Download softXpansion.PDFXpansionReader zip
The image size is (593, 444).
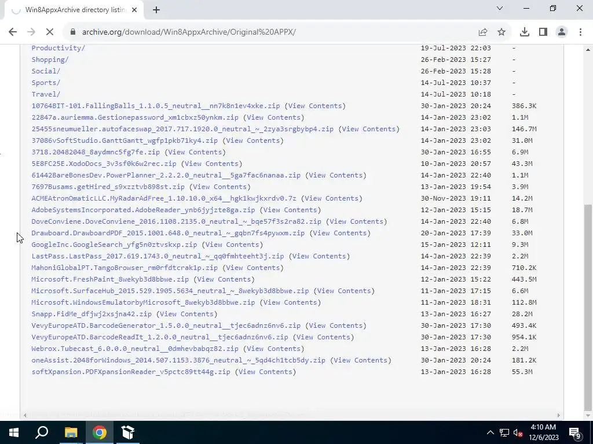click(131, 372)
